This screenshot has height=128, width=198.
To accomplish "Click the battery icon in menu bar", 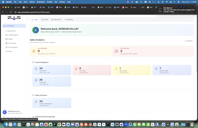I will (154, 2).
